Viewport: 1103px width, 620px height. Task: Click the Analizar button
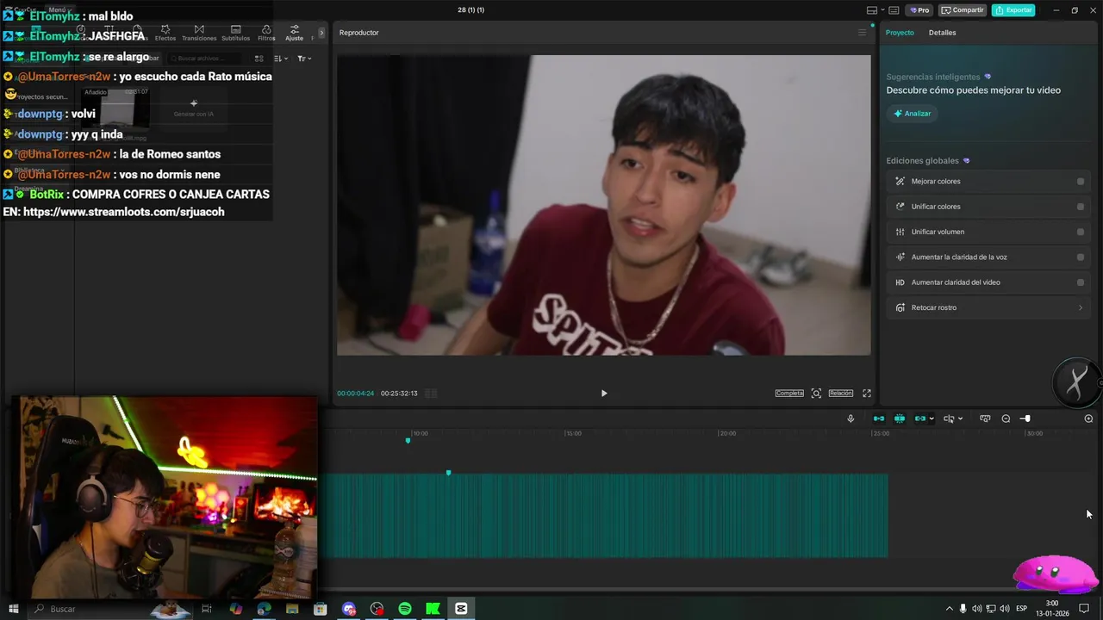point(912,114)
